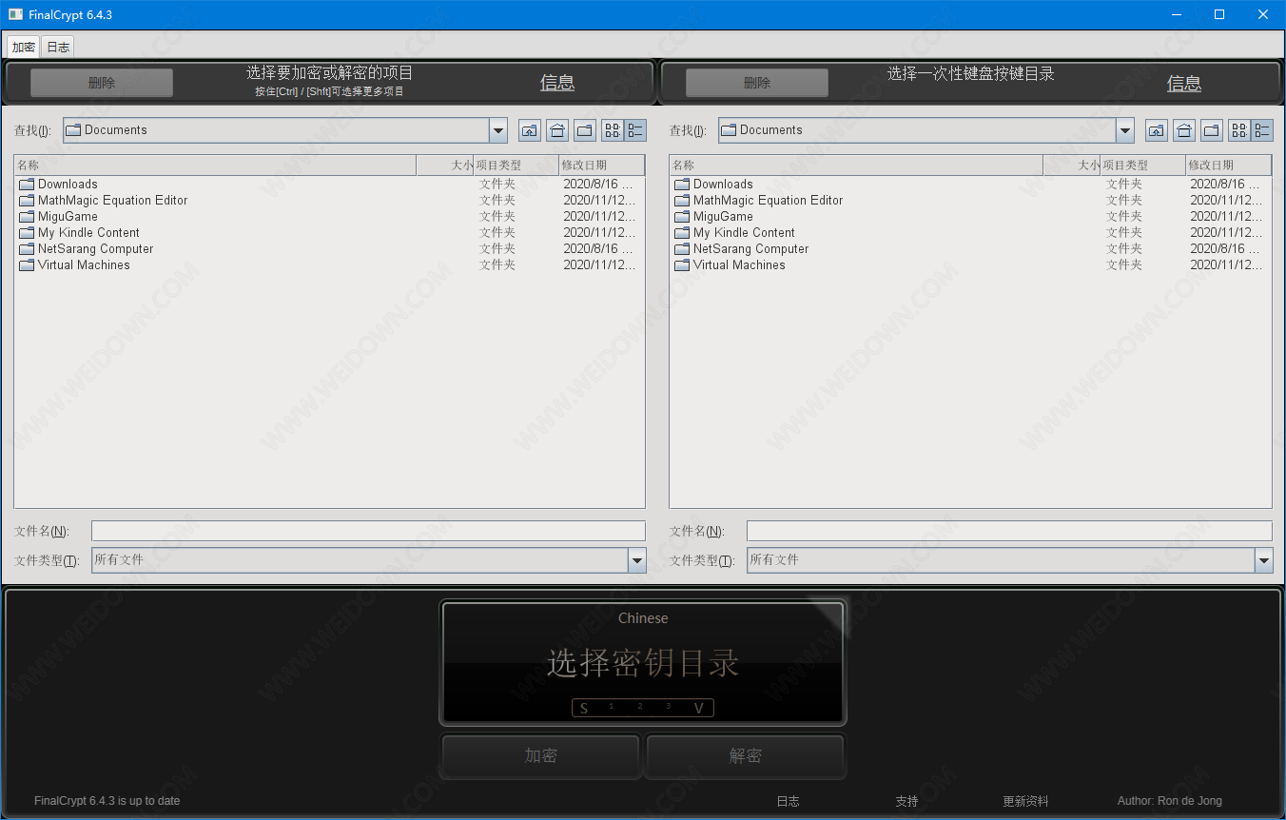Expand the right file type dropdown
The image size is (1286, 820).
(1264, 560)
